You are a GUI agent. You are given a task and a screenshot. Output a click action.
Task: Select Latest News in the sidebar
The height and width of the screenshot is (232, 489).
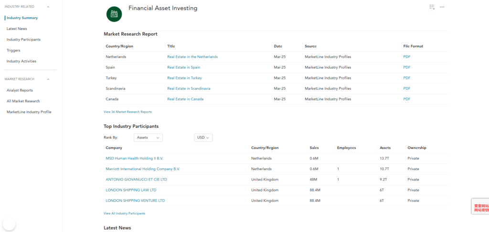click(17, 29)
